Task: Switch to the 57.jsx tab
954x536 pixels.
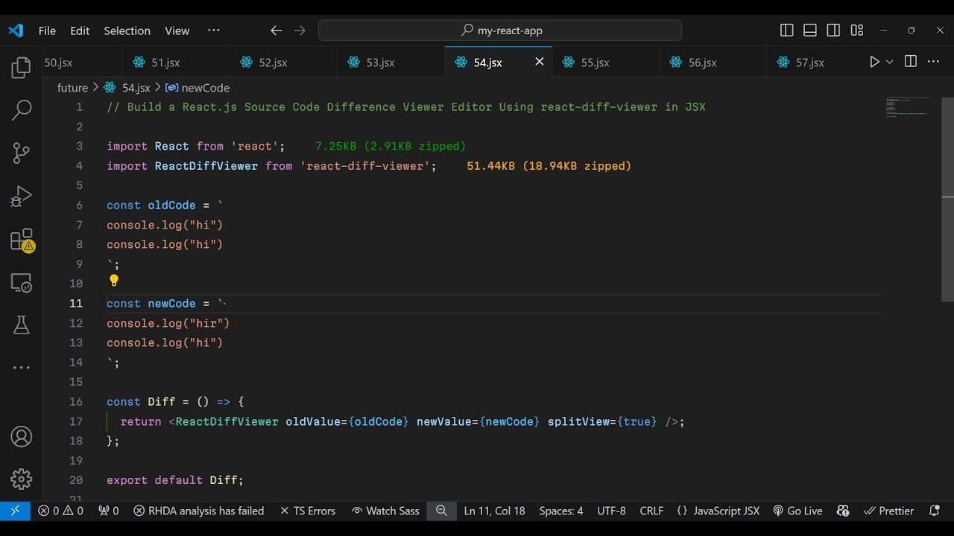Action: click(x=814, y=63)
